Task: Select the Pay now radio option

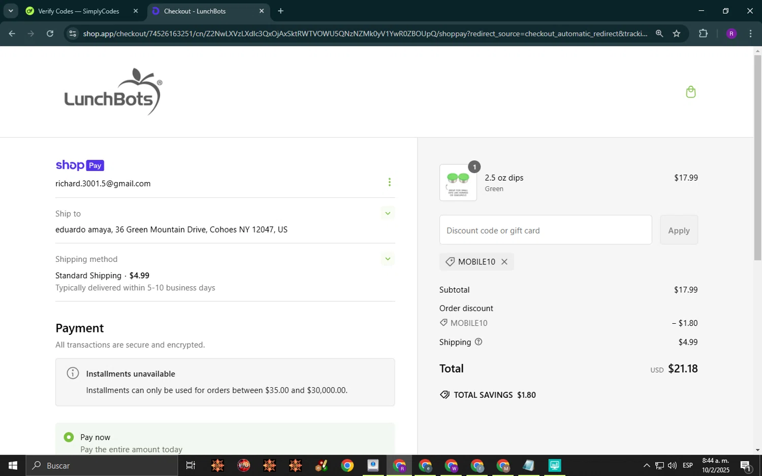Action: point(69,437)
